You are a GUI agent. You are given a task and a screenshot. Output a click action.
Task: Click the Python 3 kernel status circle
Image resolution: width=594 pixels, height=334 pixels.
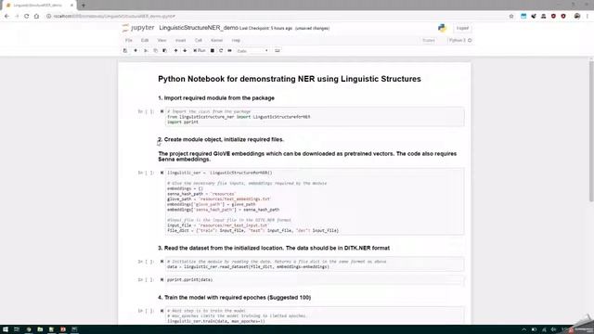coord(470,40)
